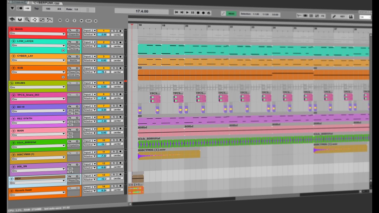This screenshot has width=379, height=213.
Task: Bypass FX on CYBER_LAY track power button
Action: click(77, 56)
